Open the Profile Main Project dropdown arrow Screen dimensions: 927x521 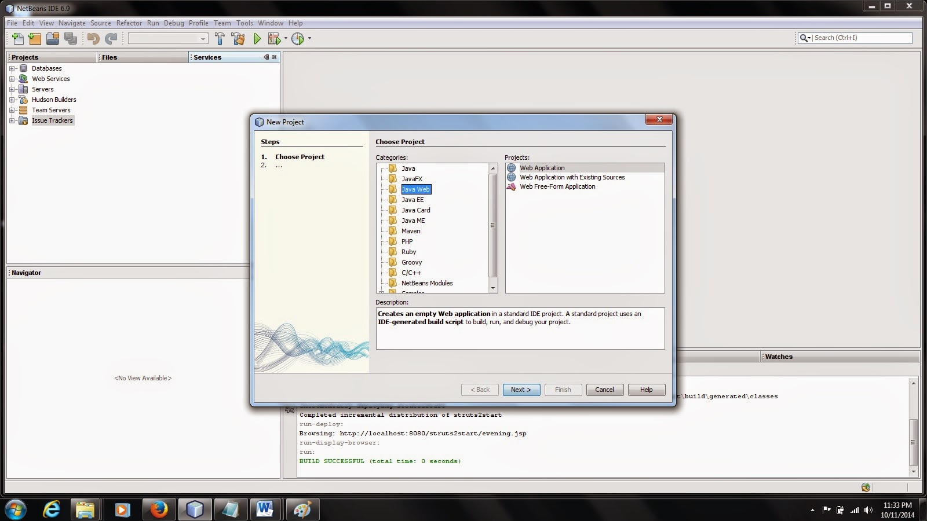coord(309,39)
